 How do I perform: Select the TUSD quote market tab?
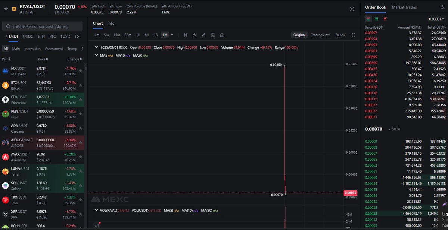click(65, 37)
